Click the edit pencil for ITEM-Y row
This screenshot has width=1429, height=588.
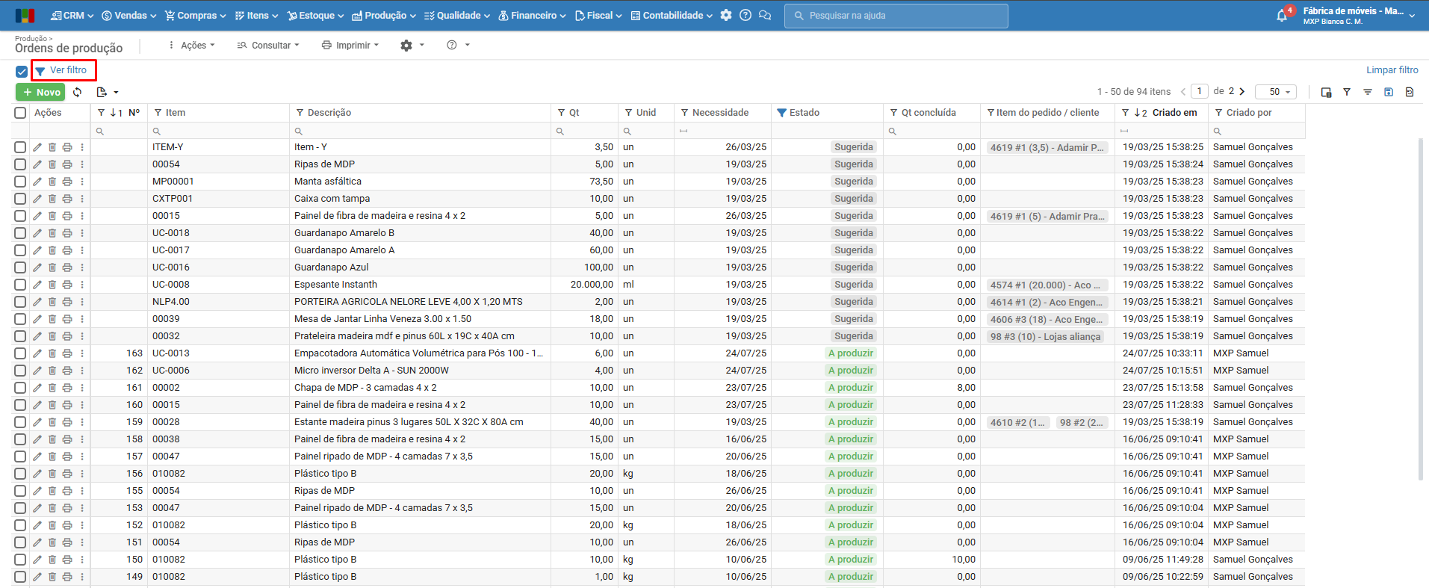click(x=37, y=147)
